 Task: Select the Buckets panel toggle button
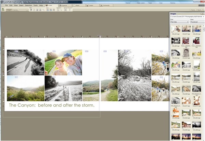coord(16,10)
